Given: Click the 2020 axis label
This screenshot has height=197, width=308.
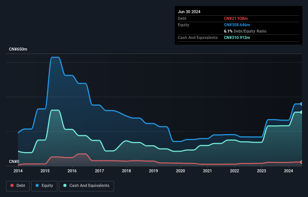Looking at the screenshot, I should pyautogui.click(x=180, y=171).
